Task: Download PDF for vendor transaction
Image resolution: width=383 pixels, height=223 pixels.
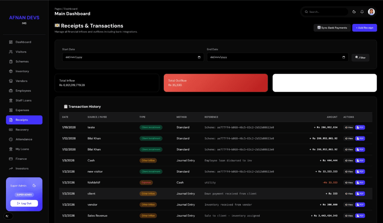Action: click(360, 205)
